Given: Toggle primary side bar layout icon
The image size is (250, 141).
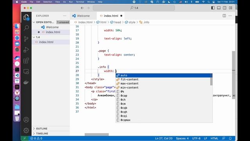Looking at the screenshot, I should point(213,8).
